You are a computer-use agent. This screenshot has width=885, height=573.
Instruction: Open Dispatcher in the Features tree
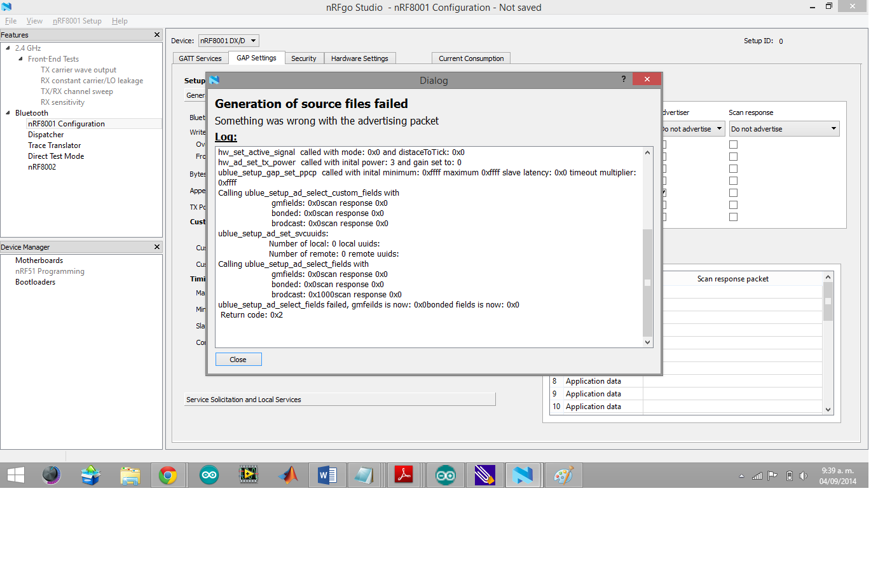pos(46,135)
